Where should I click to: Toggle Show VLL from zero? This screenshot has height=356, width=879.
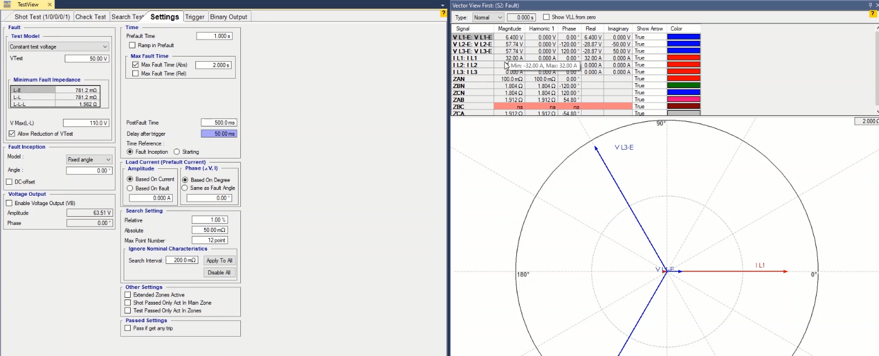(546, 17)
